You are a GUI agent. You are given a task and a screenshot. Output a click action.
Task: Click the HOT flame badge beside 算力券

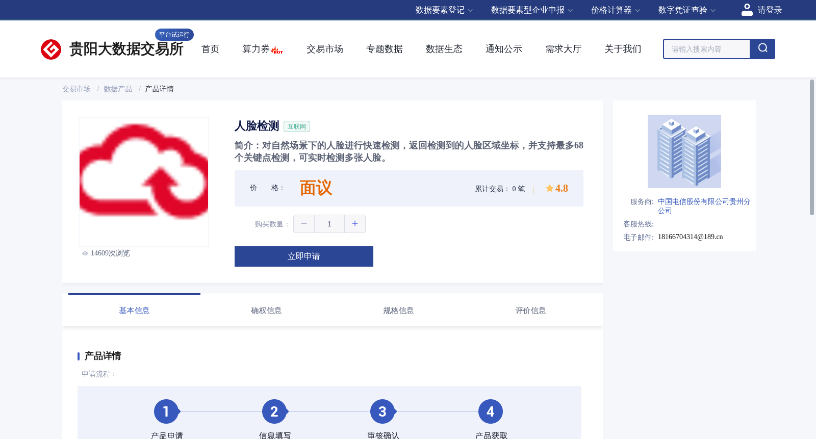(277, 50)
